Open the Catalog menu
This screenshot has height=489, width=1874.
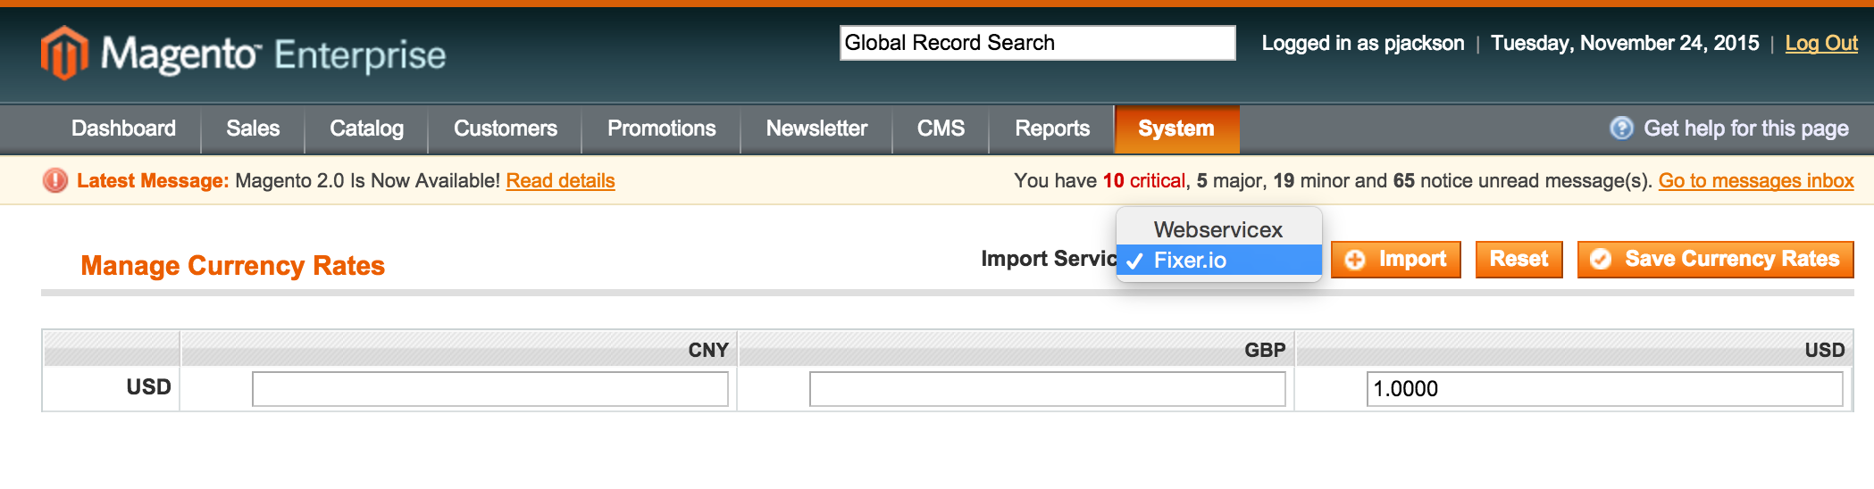pos(366,128)
